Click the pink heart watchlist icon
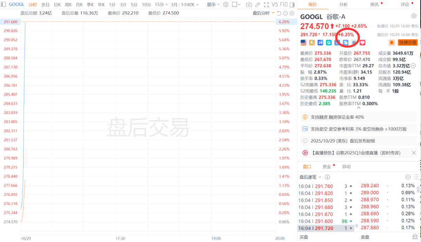The image size is (421, 242). pyautogui.click(x=363, y=42)
